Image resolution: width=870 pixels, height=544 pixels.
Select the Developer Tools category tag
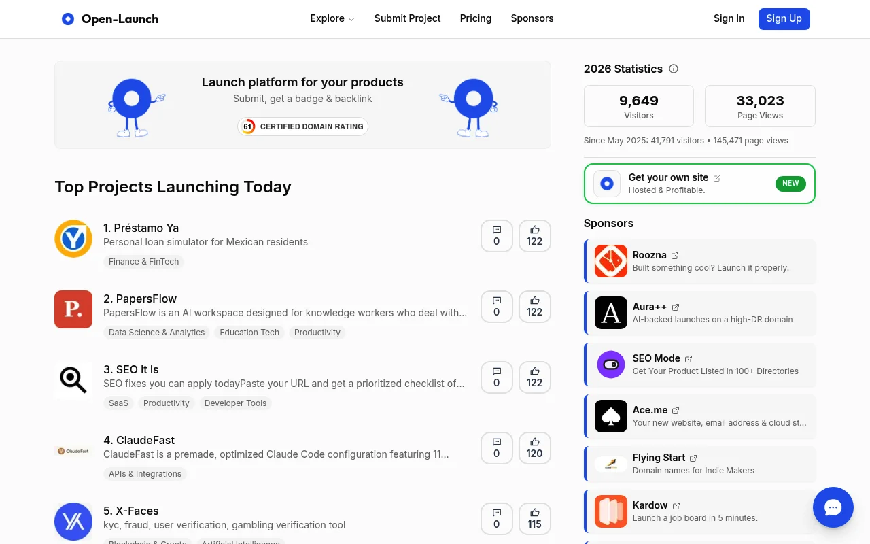point(235,403)
